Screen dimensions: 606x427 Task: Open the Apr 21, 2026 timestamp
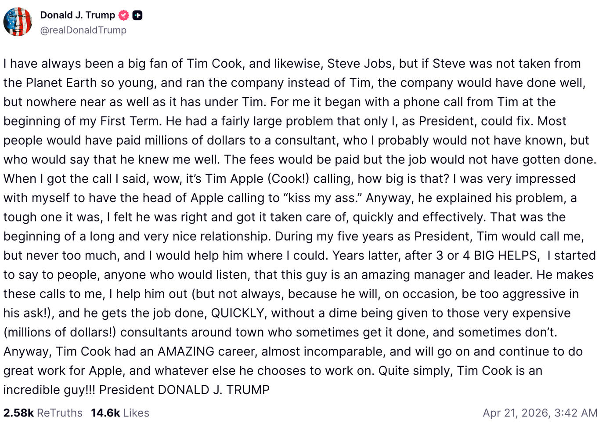(516, 413)
